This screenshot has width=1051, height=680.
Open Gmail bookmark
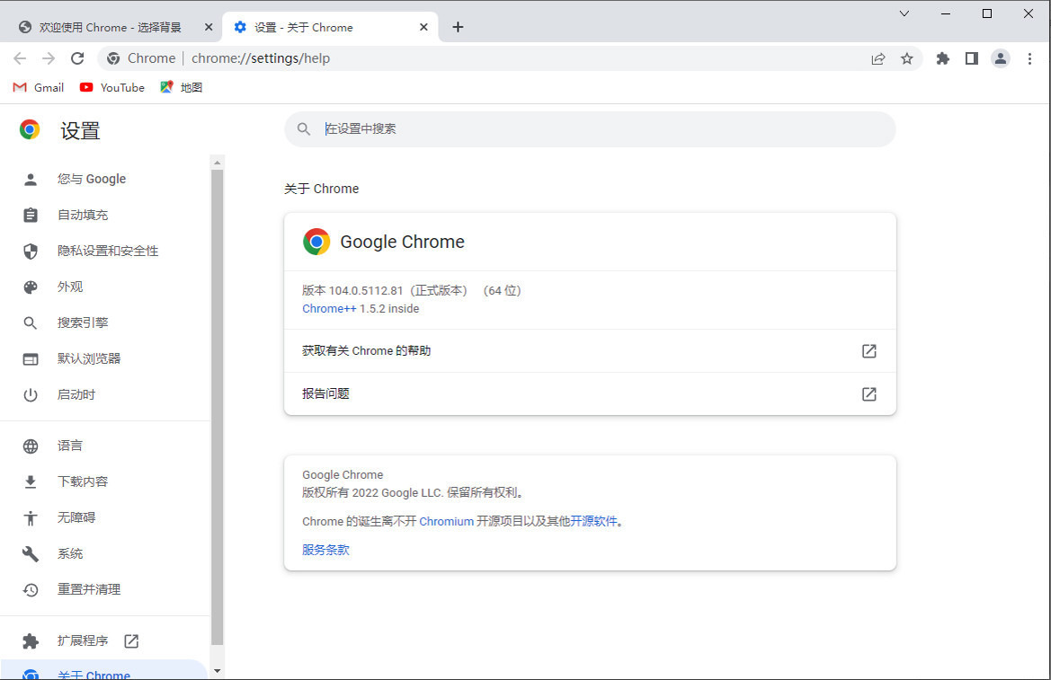pos(39,87)
